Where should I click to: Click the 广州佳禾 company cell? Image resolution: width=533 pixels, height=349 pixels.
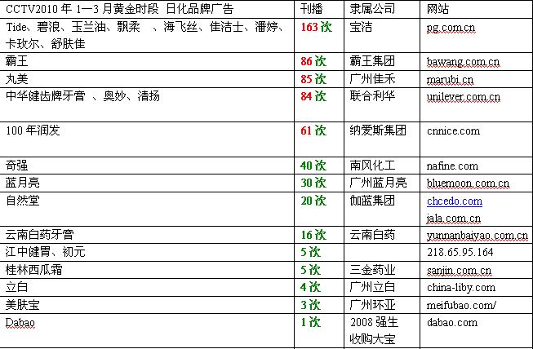(x=372, y=79)
